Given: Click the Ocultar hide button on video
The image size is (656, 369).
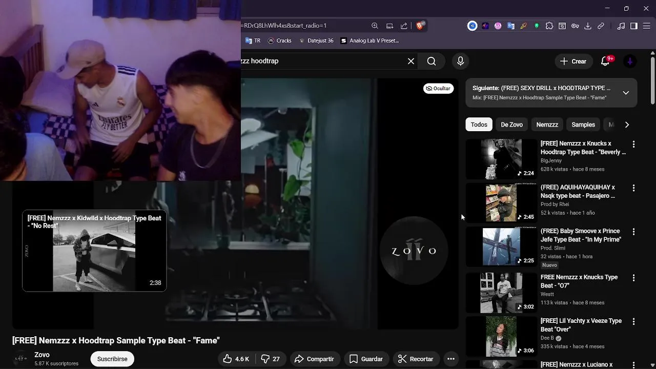Looking at the screenshot, I should (x=438, y=89).
